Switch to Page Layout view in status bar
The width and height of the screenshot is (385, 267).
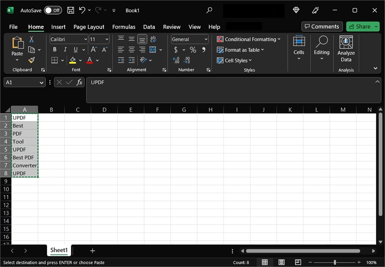pos(281,262)
